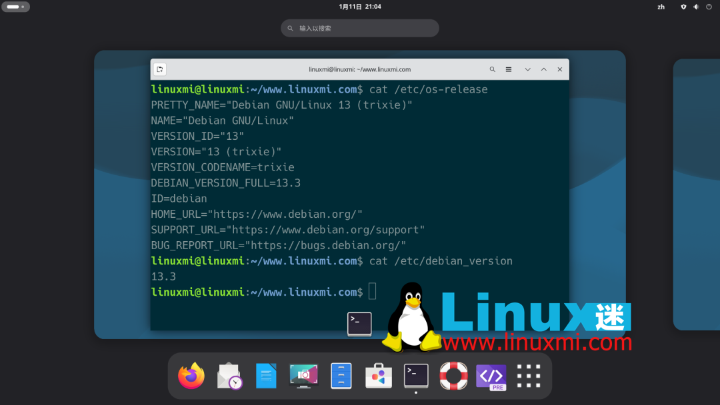Launch the code editor with PRE badge
The image size is (720, 405).
[491, 376]
